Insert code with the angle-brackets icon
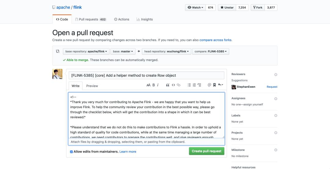 [173, 85]
